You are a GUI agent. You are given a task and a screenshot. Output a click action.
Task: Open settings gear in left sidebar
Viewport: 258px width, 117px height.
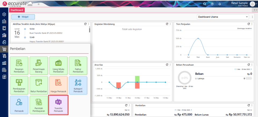click(4, 14)
